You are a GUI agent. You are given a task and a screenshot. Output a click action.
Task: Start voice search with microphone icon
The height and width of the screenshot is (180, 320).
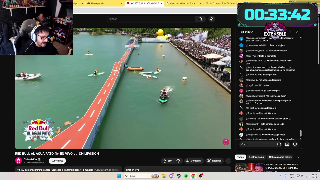212,19
